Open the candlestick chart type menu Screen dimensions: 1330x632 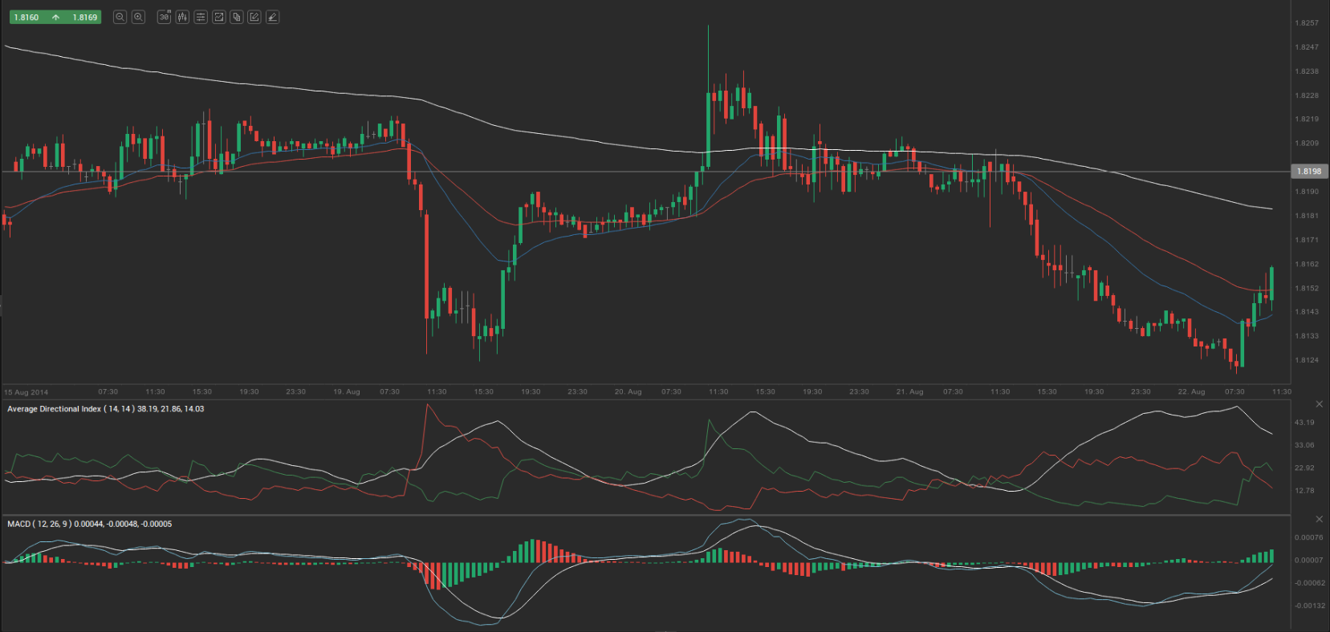coord(182,17)
